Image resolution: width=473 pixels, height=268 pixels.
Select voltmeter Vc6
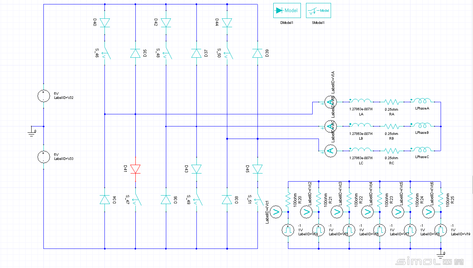click(428, 211)
